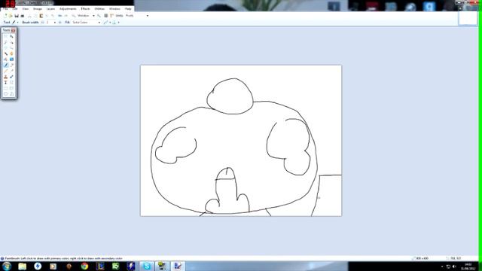
Task: Select the Paint Bucket tool
Action: pos(6,59)
